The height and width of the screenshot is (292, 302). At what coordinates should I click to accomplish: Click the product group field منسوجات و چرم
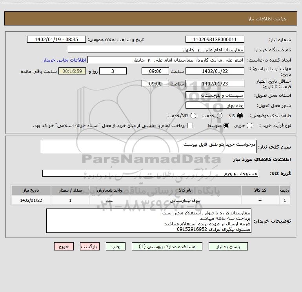point(150,173)
